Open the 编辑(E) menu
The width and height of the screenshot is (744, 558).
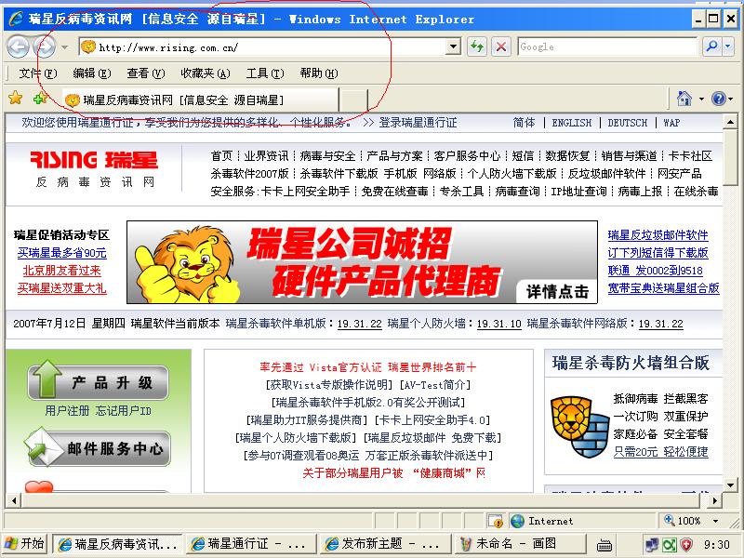(x=91, y=73)
